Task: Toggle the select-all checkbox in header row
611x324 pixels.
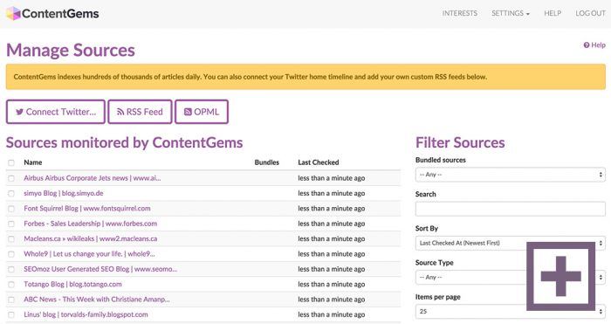Action: click(11, 162)
